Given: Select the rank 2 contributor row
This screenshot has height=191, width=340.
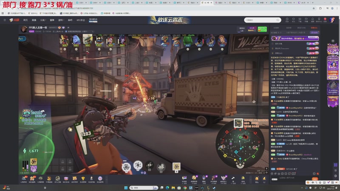Looking at the screenshot, I should (295, 48).
